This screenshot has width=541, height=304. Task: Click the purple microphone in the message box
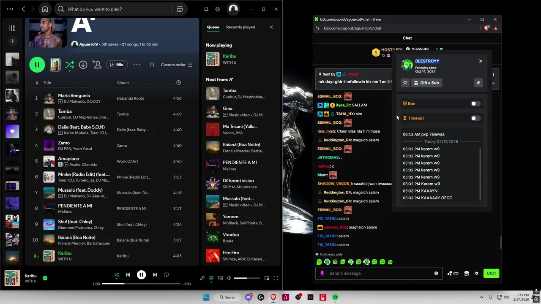click(322, 273)
